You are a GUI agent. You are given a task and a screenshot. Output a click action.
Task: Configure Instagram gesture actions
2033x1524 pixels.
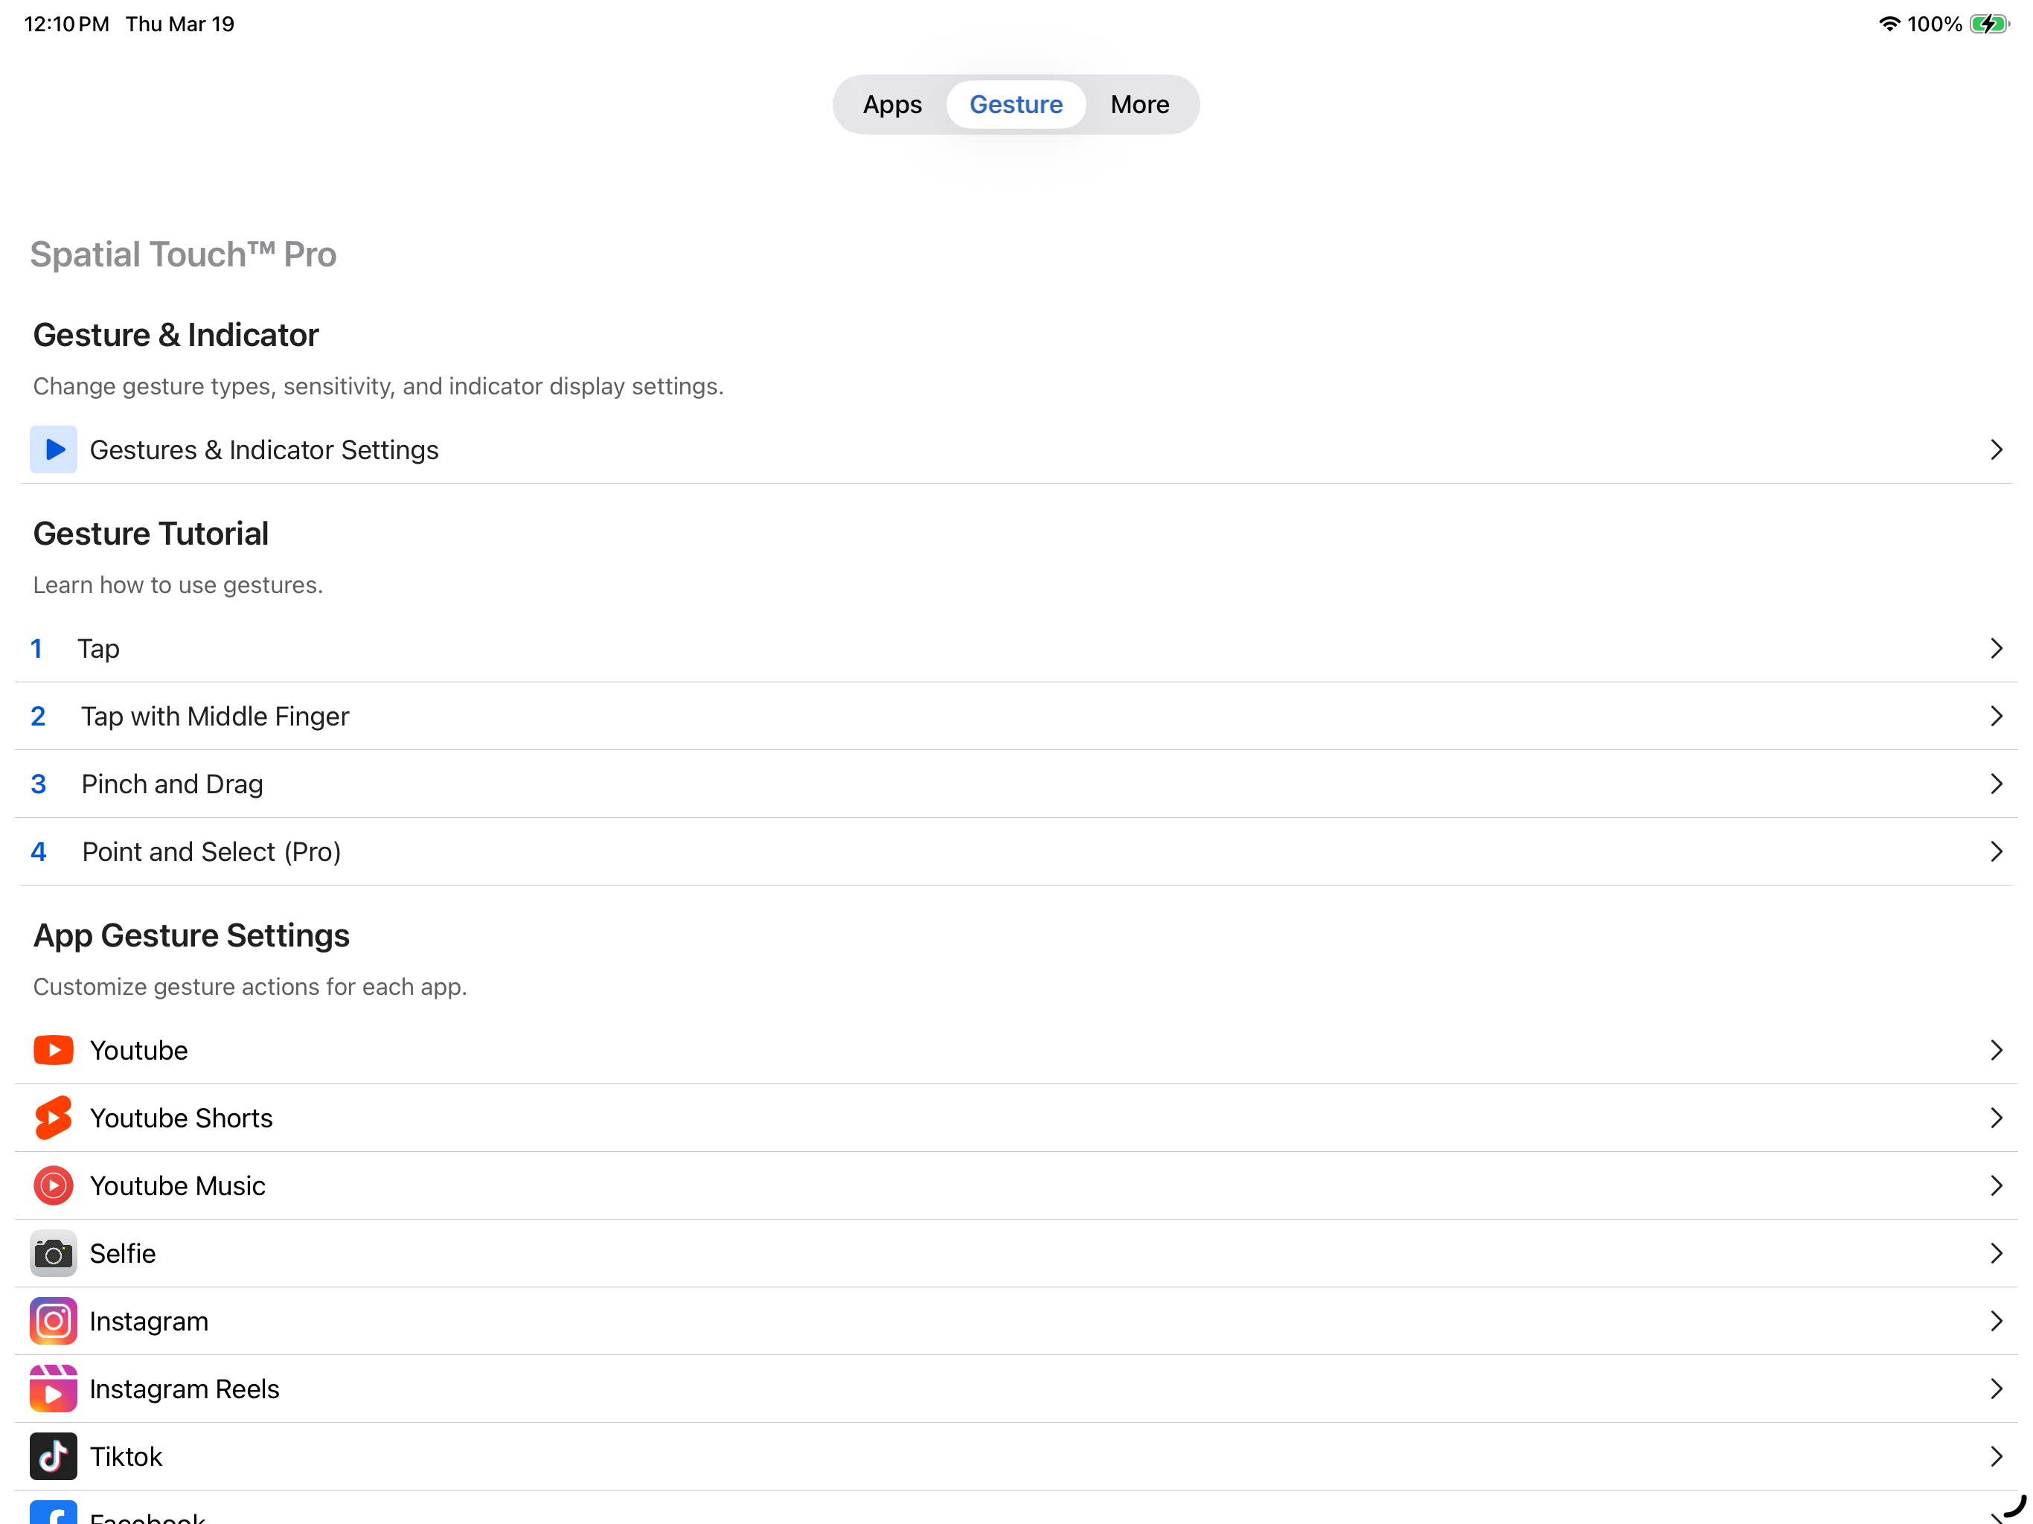(1016, 1321)
